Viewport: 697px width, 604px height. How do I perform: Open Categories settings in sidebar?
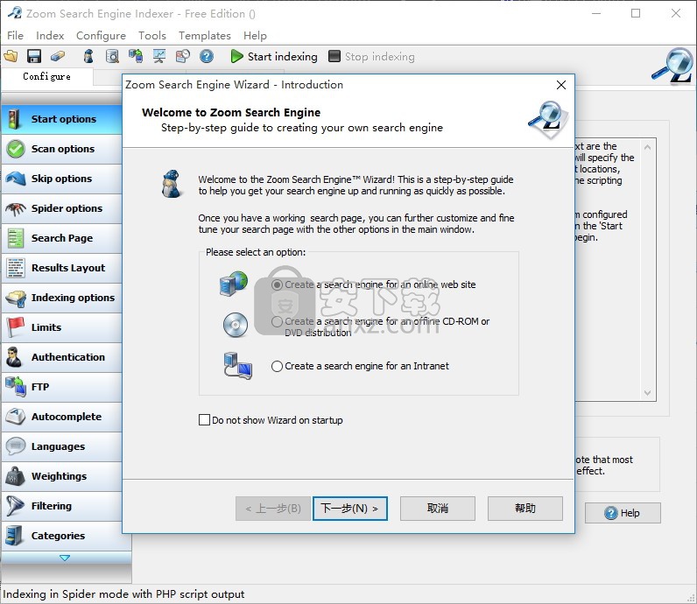pos(62,536)
